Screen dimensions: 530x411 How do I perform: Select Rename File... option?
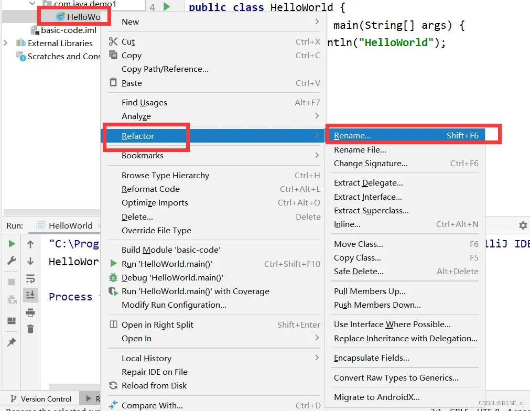click(405, 149)
